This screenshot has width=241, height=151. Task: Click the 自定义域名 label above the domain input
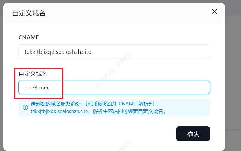[x=33, y=74]
